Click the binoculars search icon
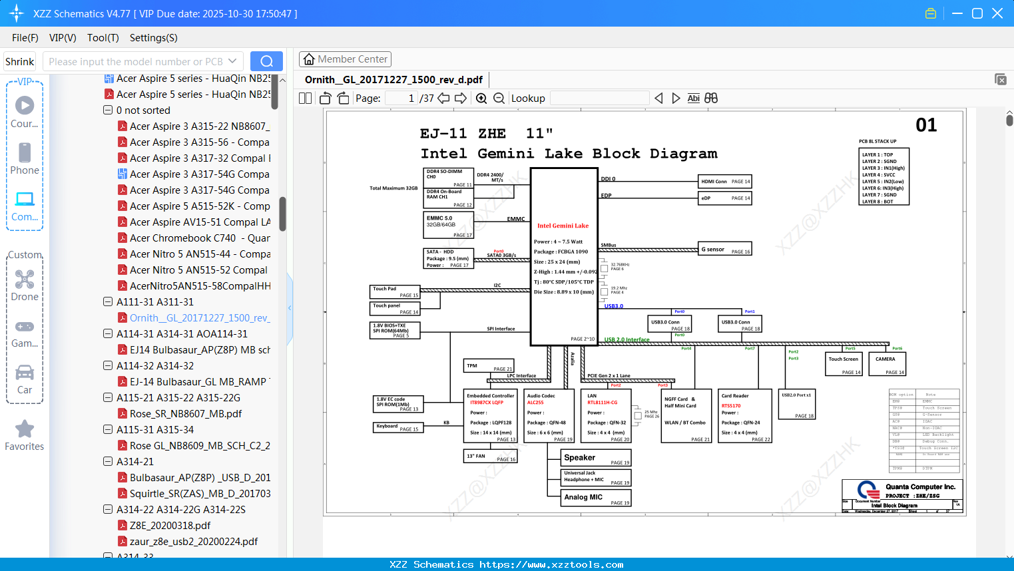This screenshot has width=1014, height=571. coord(711,98)
